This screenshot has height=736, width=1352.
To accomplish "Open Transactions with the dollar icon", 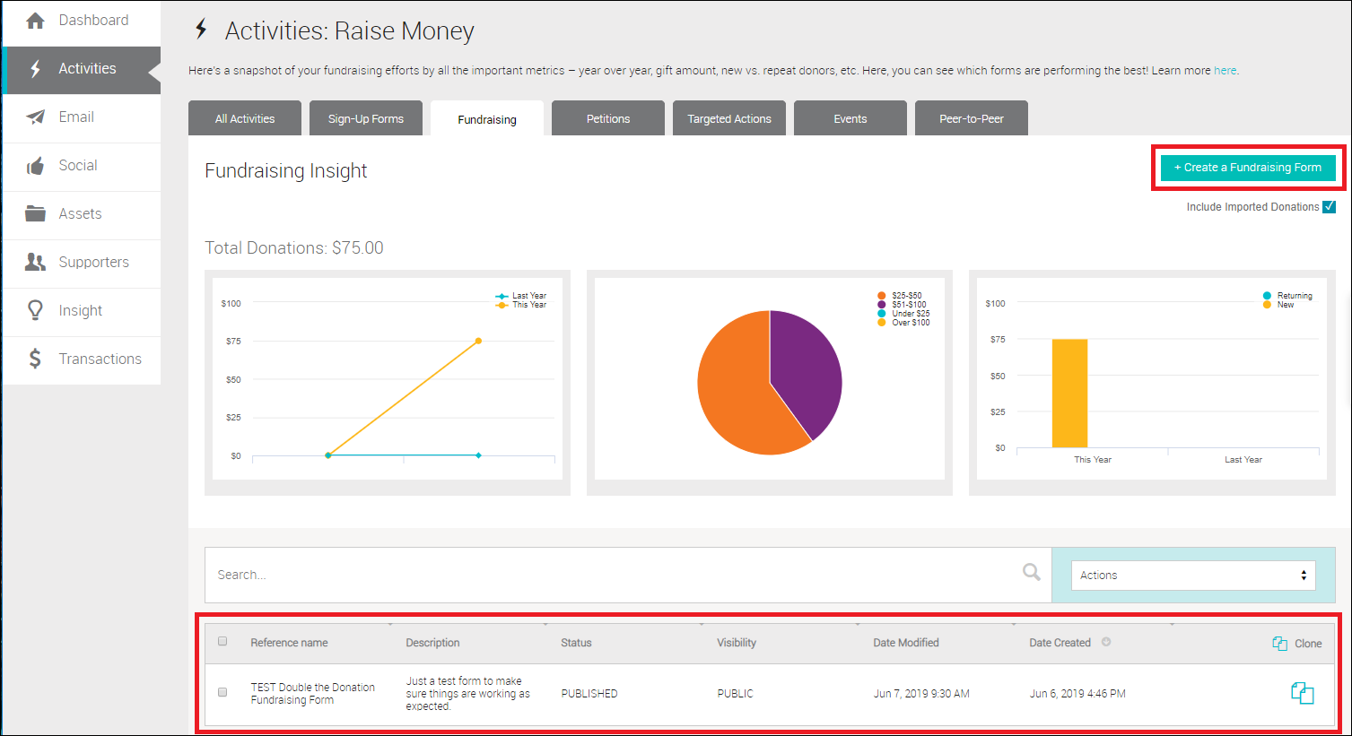I will (x=35, y=359).
